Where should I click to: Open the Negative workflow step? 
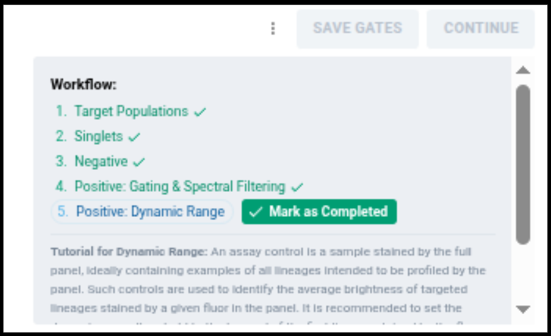(x=101, y=162)
